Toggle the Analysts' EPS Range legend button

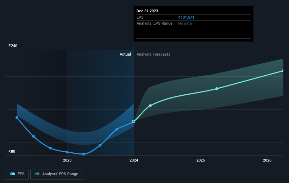pyautogui.click(x=56, y=174)
